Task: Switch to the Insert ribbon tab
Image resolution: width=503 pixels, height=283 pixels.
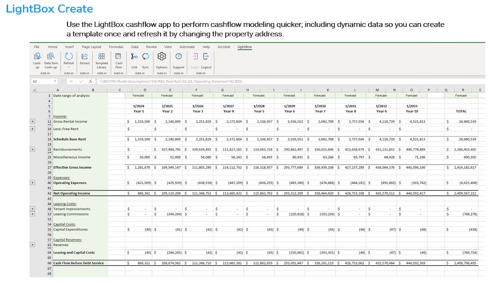Action: click(x=70, y=47)
